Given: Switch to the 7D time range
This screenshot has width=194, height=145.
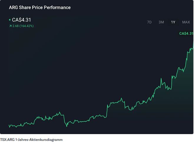Looking at the screenshot, I should click(x=149, y=22).
